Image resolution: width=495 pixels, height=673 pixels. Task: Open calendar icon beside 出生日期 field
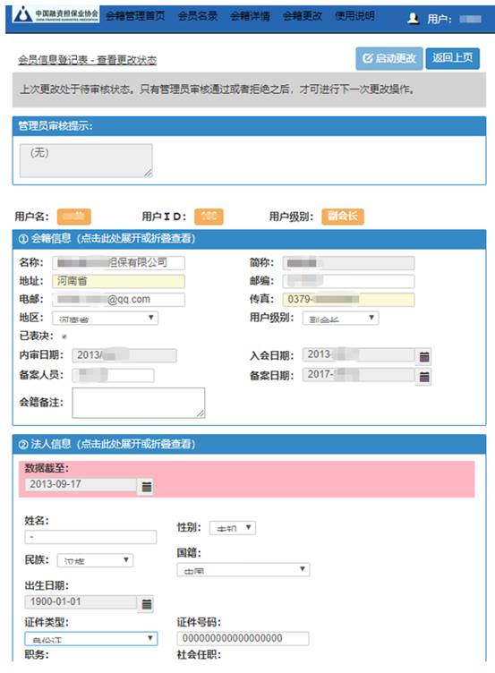coord(147,604)
